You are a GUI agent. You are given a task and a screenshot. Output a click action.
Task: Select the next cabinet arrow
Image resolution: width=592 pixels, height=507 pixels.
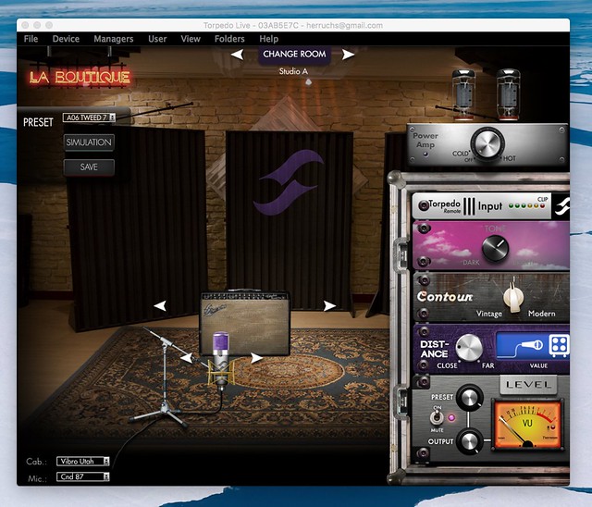pos(329,305)
